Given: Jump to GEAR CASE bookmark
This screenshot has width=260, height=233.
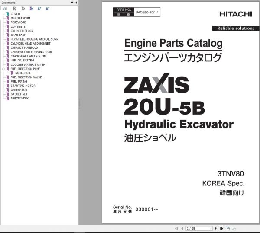Looking at the screenshot, I should click(x=18, y=35).
